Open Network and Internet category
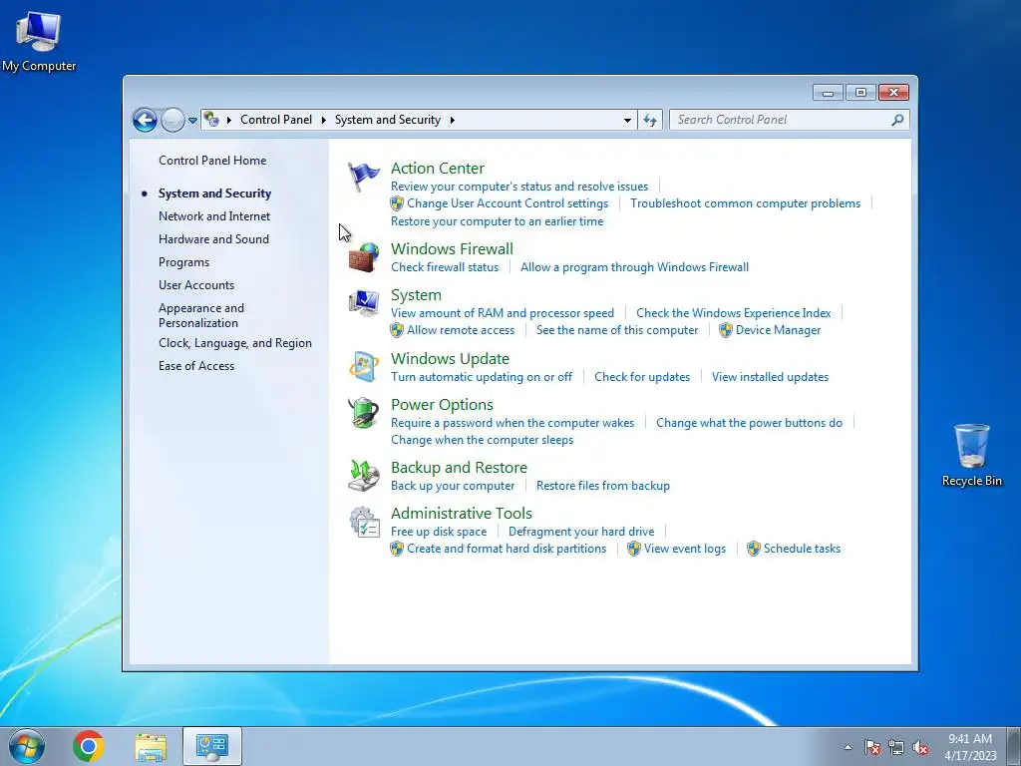The image size is (1021, 766). pos(214,216)
